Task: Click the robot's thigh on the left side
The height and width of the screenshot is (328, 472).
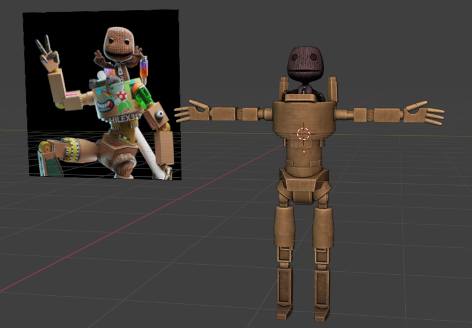Action: click(x=285, y=225)
